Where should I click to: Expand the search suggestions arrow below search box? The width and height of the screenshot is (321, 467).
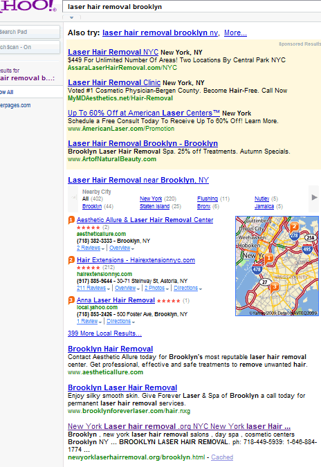[x=71, y=17]
